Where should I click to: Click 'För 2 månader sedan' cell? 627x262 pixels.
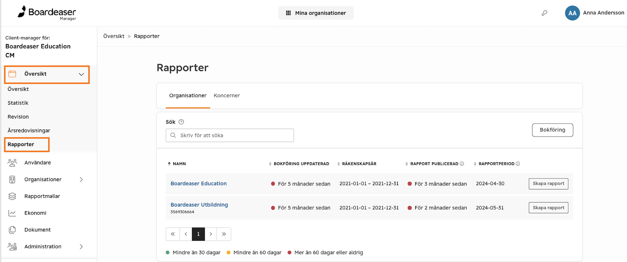pyautogui.click(x=437, y=208)
